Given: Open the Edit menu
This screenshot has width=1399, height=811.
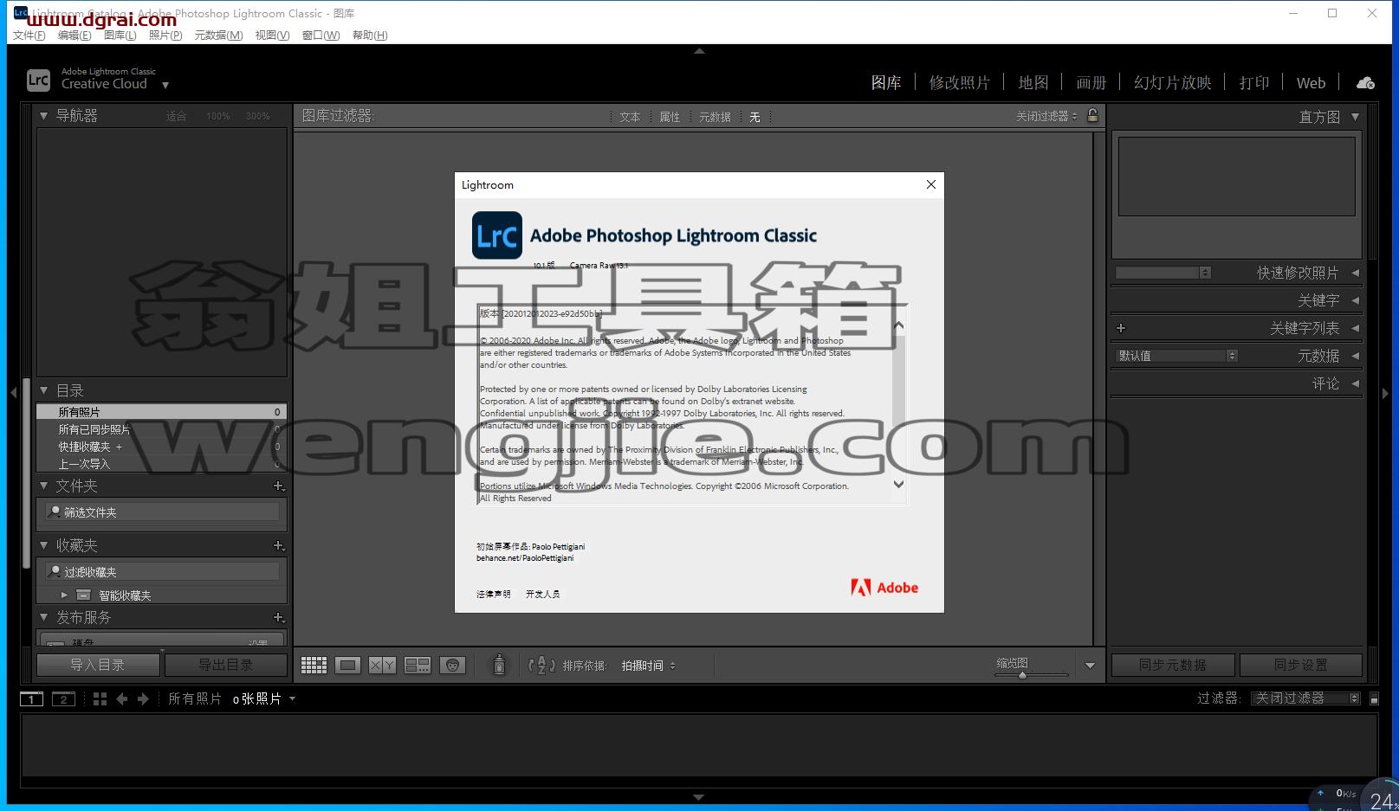Looking at the screenshot, I should (74, 35).
